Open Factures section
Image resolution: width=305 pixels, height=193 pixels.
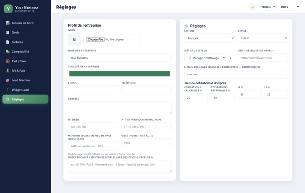(25, 42)
